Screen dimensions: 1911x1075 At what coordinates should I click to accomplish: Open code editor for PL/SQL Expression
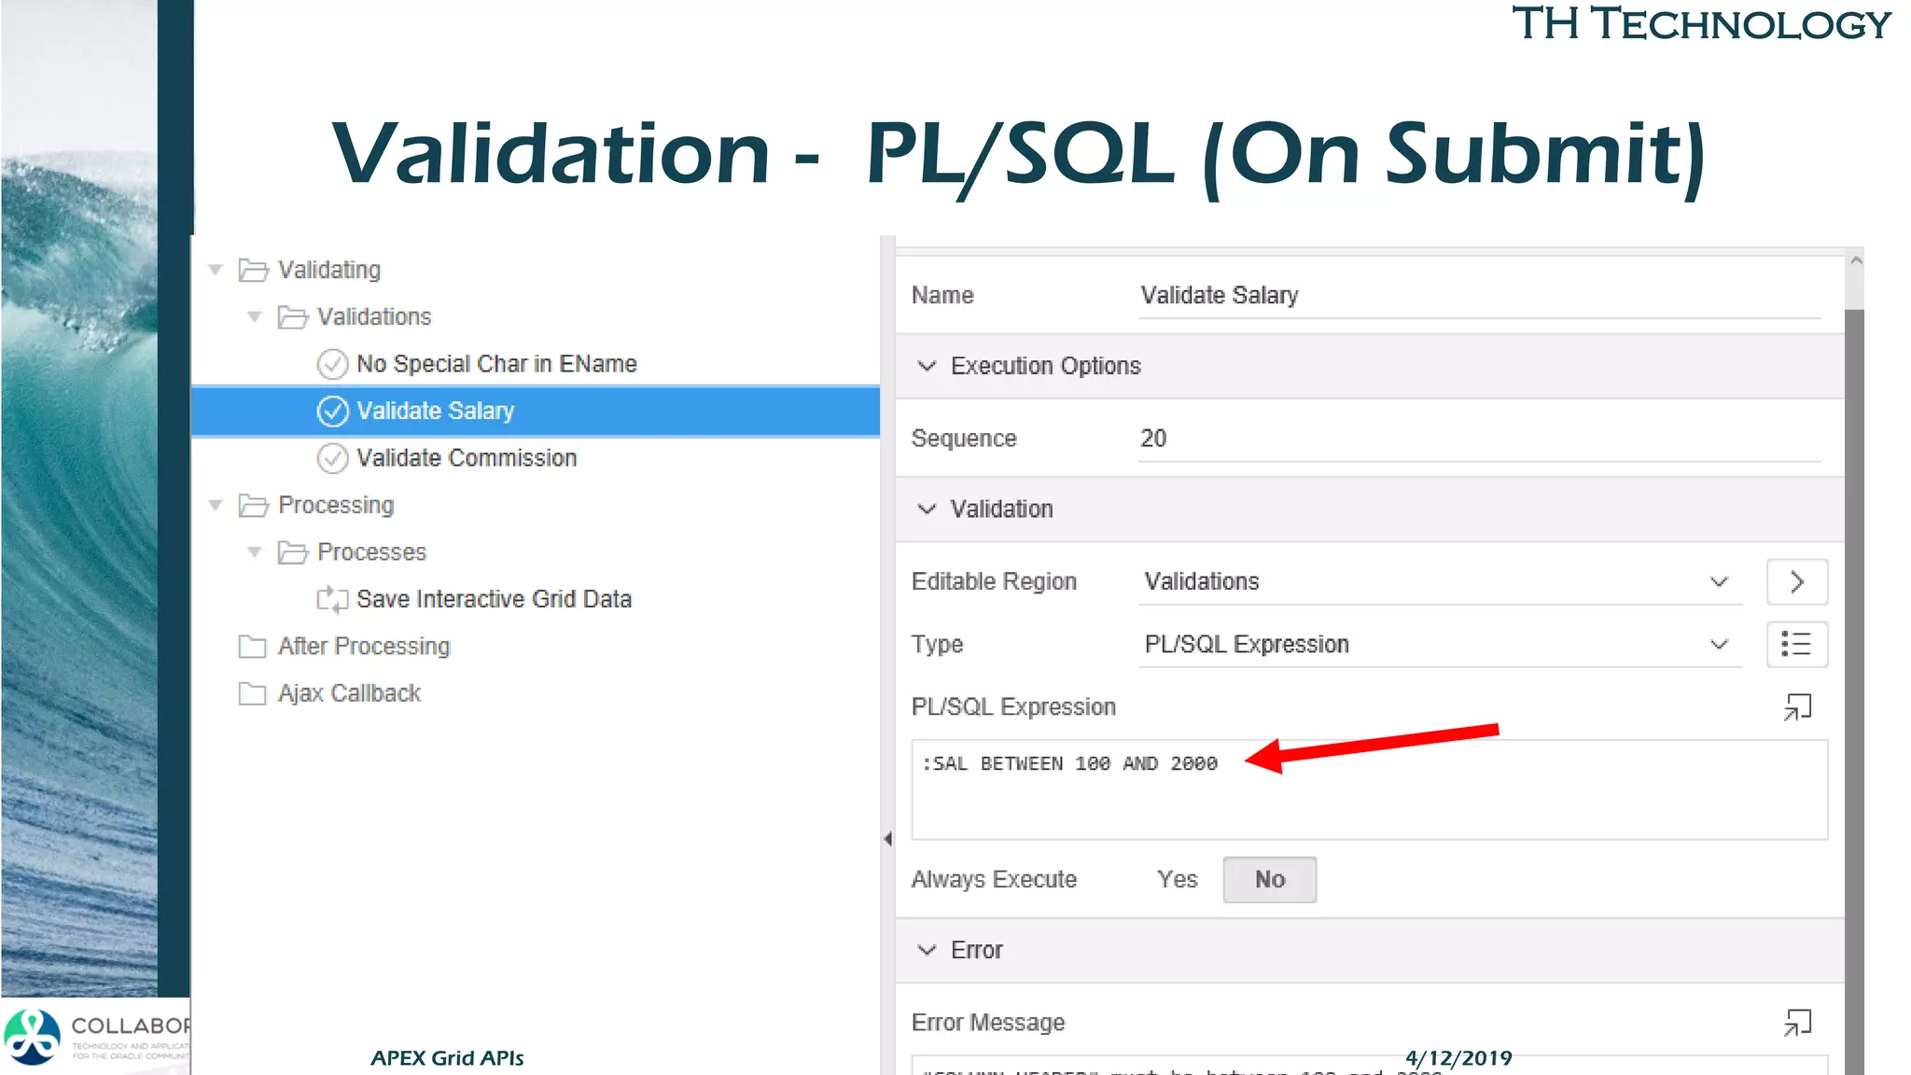1797,707
